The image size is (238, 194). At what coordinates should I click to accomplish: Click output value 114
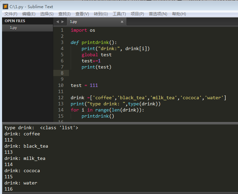point(9,164)
